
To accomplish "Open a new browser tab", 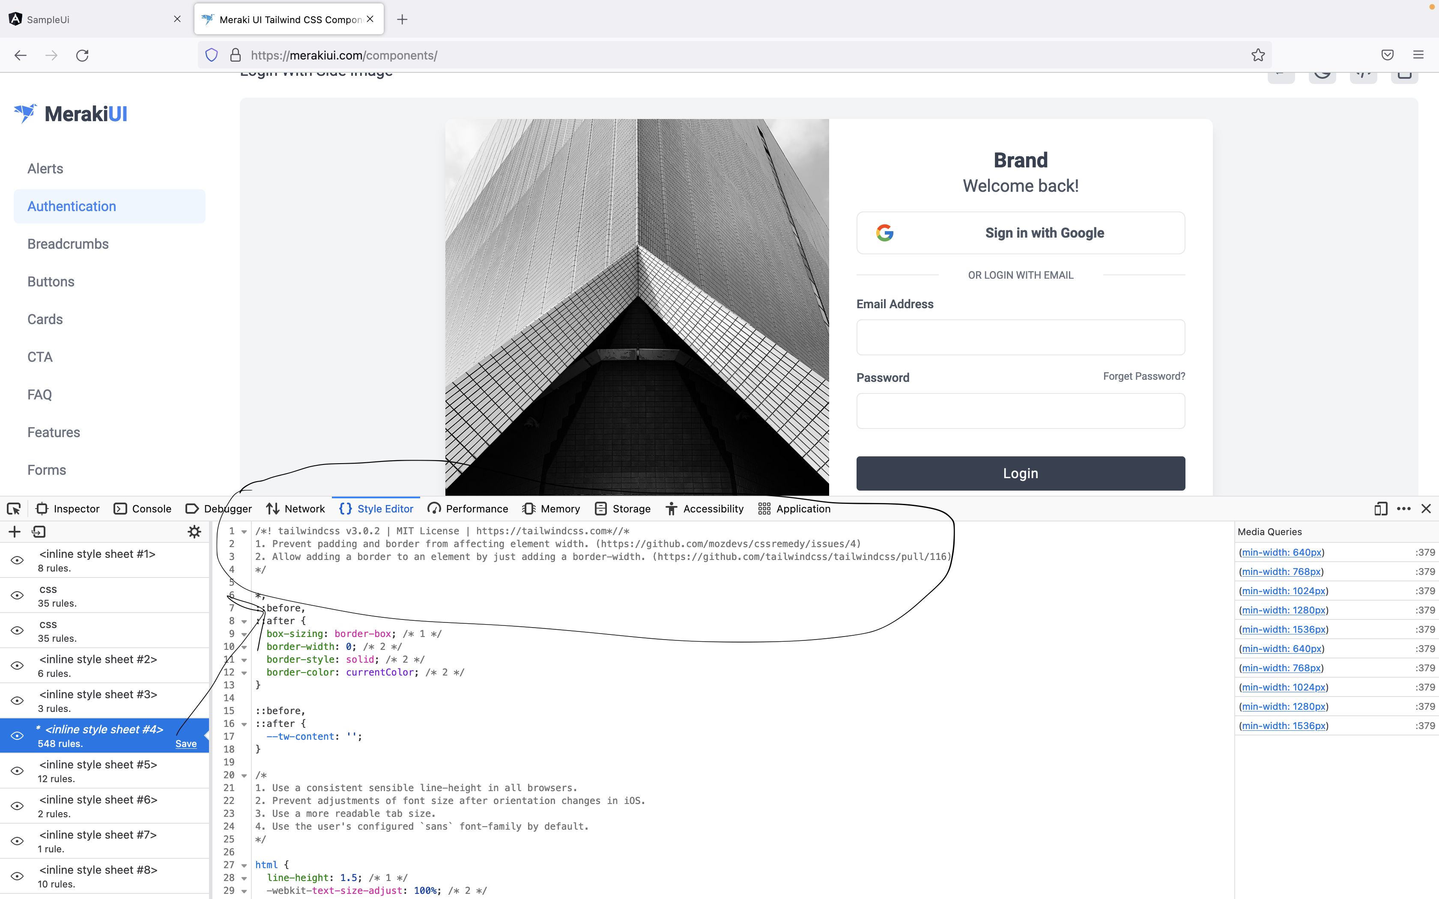I will 403,20.
